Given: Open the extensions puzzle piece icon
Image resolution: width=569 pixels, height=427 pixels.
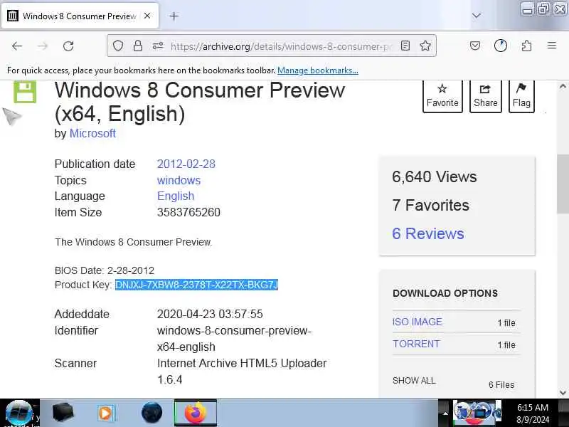Looking at the screenshot, I should coord(526,46).
